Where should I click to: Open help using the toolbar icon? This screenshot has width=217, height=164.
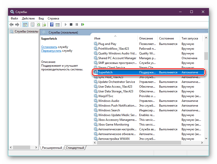pos(52,24)
